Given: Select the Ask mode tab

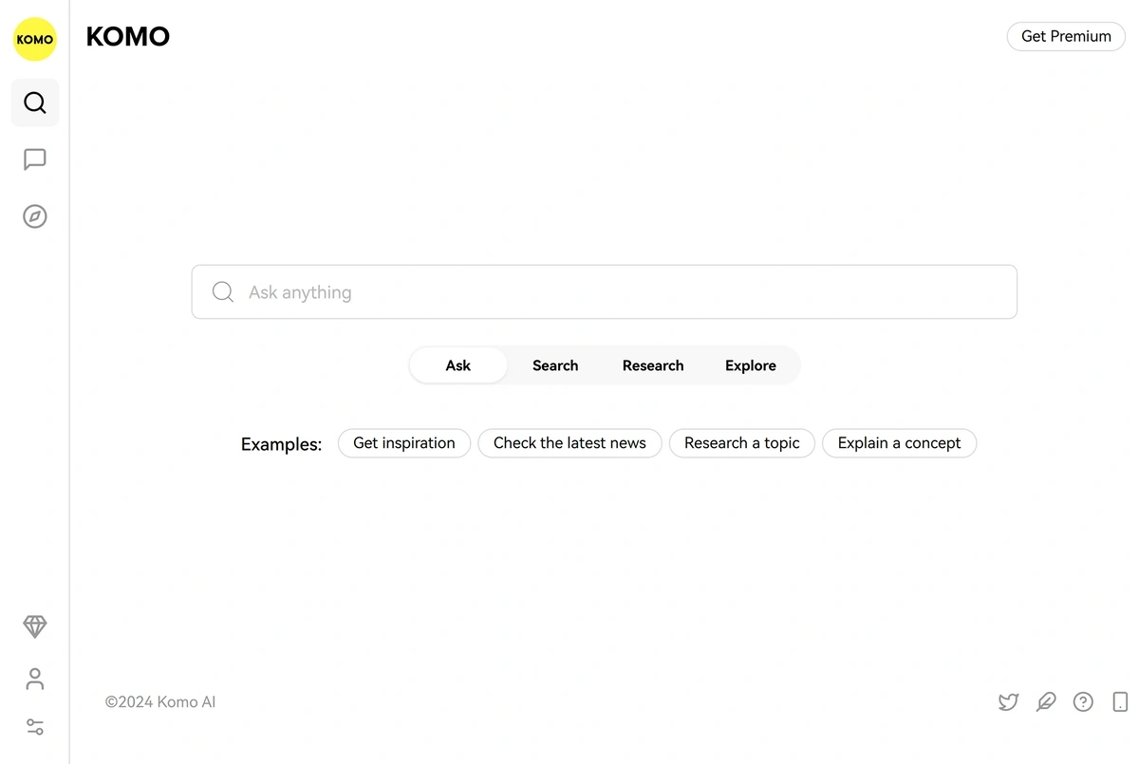Looking at the screenshot, I should click(458, 365).
